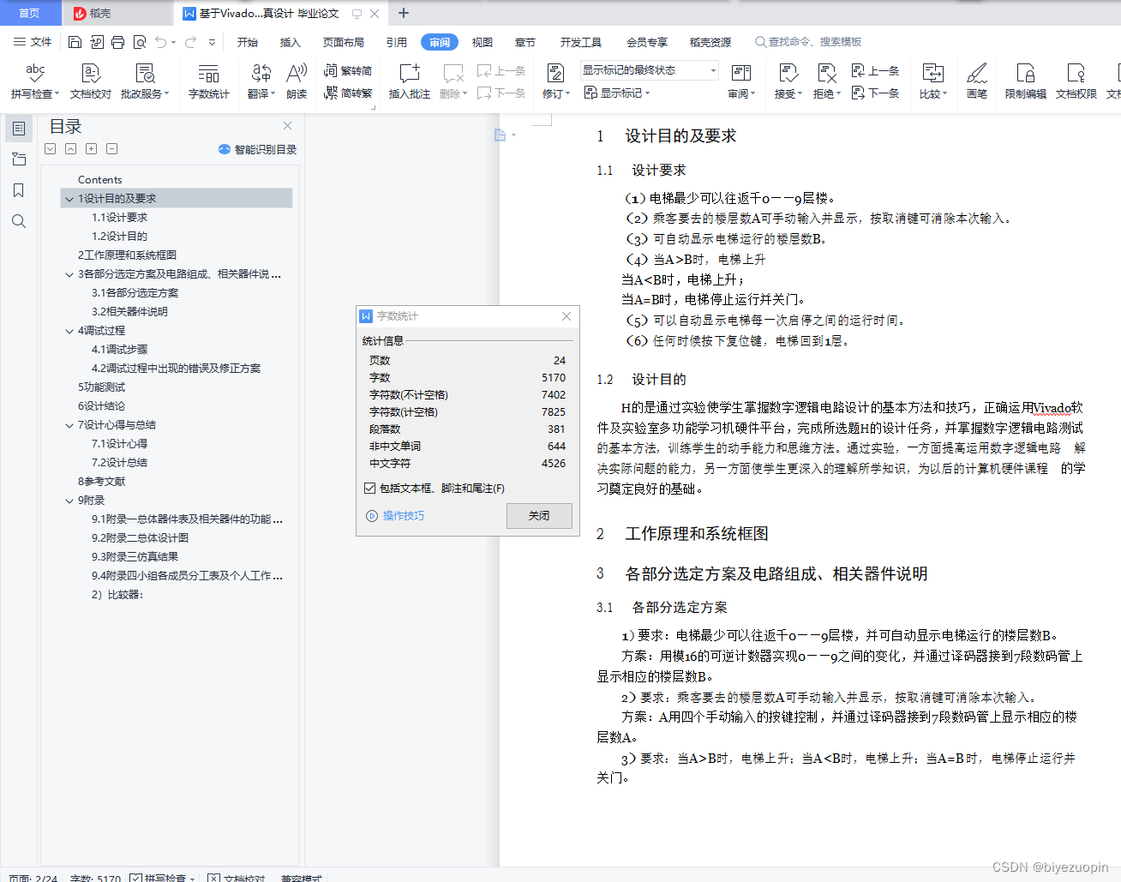Open 文档权限 document permissions
The width and height of the screenshot is (1121, 882).
1075,81
